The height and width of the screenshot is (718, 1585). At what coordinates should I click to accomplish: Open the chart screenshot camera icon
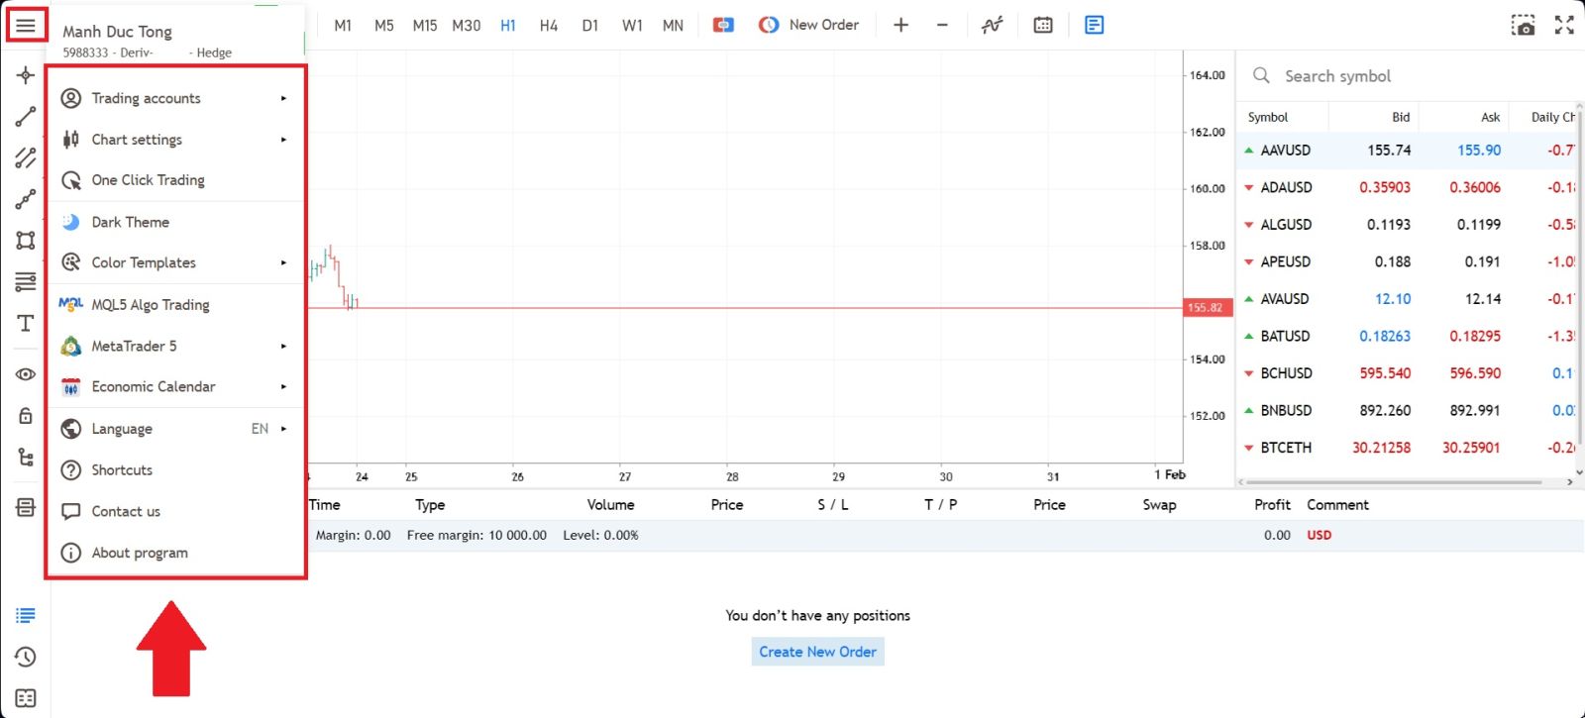tap(1523, 26)
